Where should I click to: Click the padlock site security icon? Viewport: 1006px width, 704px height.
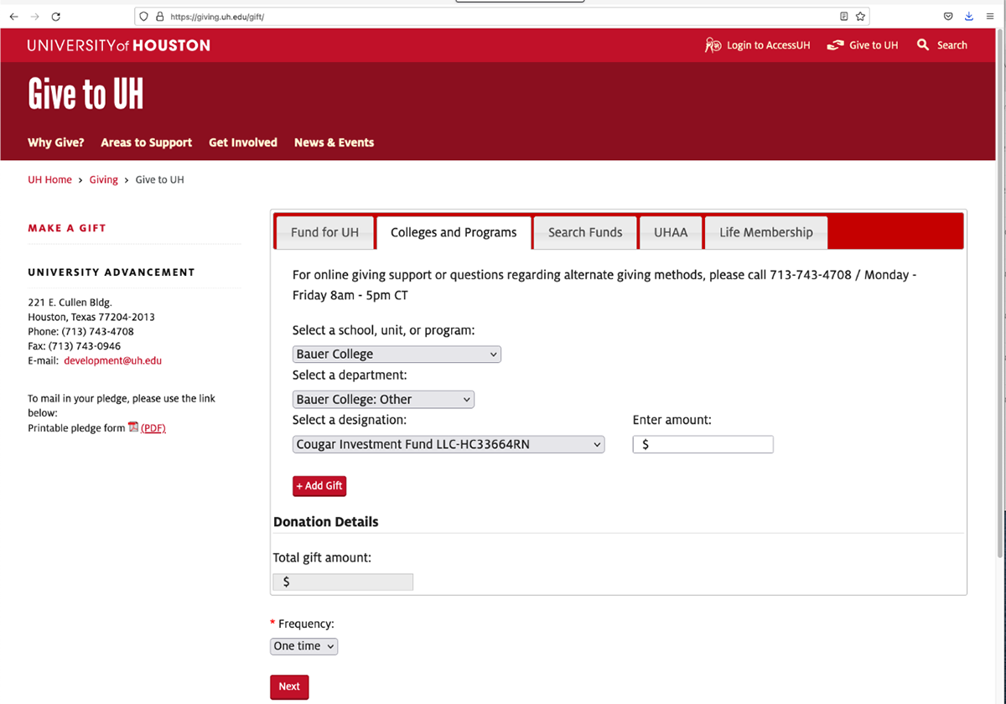(x=159, y=16)
